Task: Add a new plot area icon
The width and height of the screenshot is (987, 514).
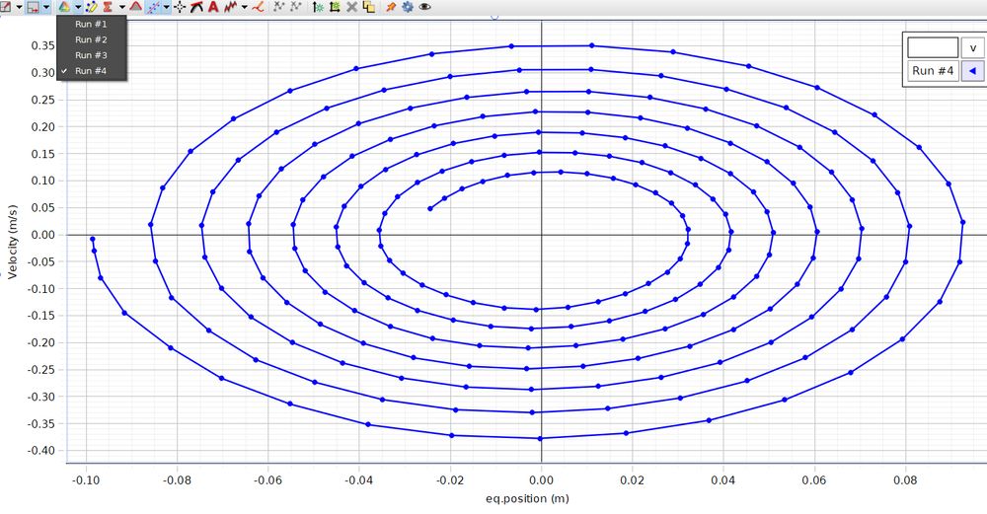Action: (335, 7)
